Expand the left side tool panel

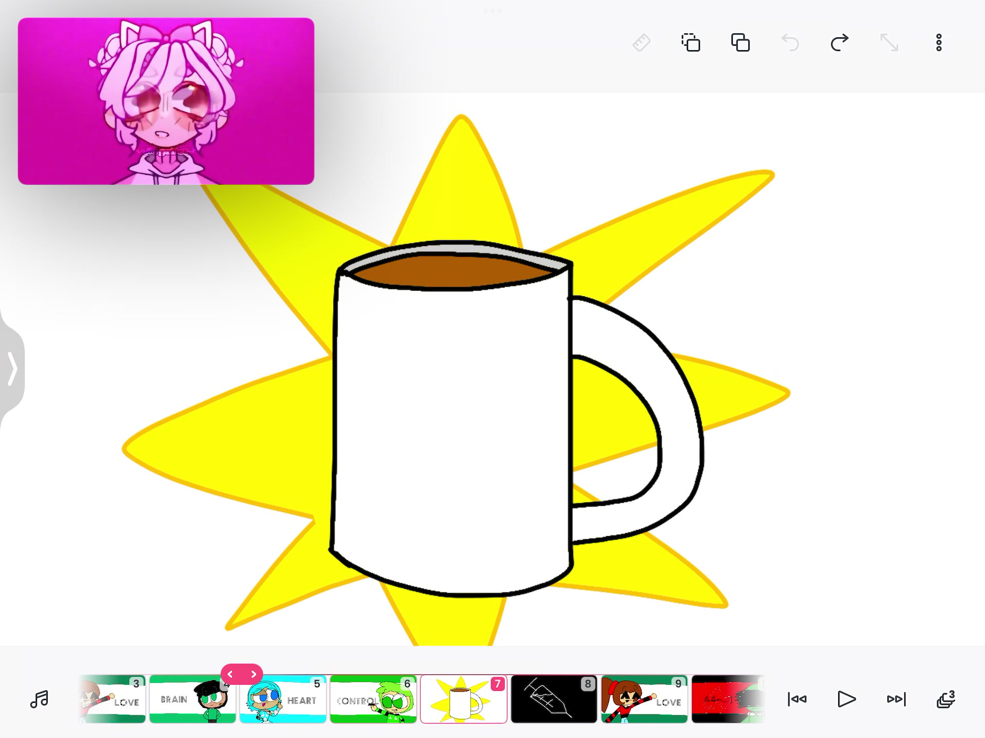pos(11,368)
